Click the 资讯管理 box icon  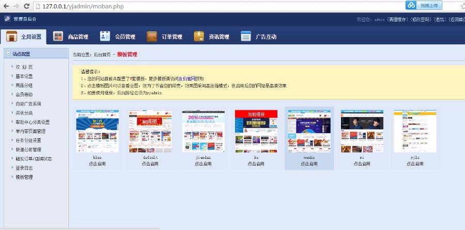coord(199,36)
